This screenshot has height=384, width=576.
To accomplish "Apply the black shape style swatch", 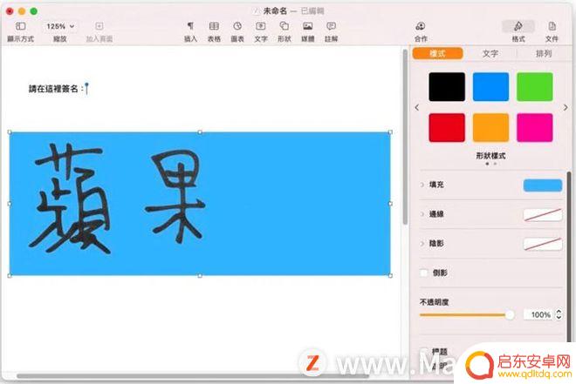I will (447, 87).
